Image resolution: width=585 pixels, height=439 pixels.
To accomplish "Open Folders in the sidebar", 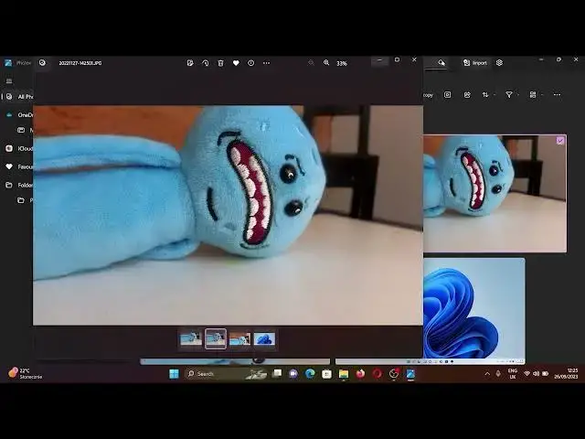I will (x=17, y=185).
